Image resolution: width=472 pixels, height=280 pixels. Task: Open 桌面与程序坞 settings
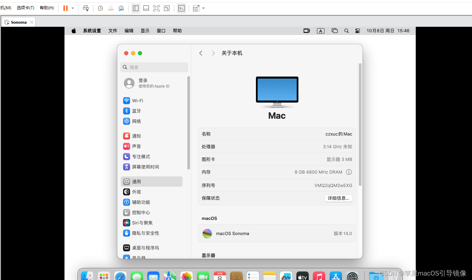(x=152, y=248)
